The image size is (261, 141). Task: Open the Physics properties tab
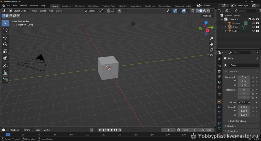pos(219,118)
